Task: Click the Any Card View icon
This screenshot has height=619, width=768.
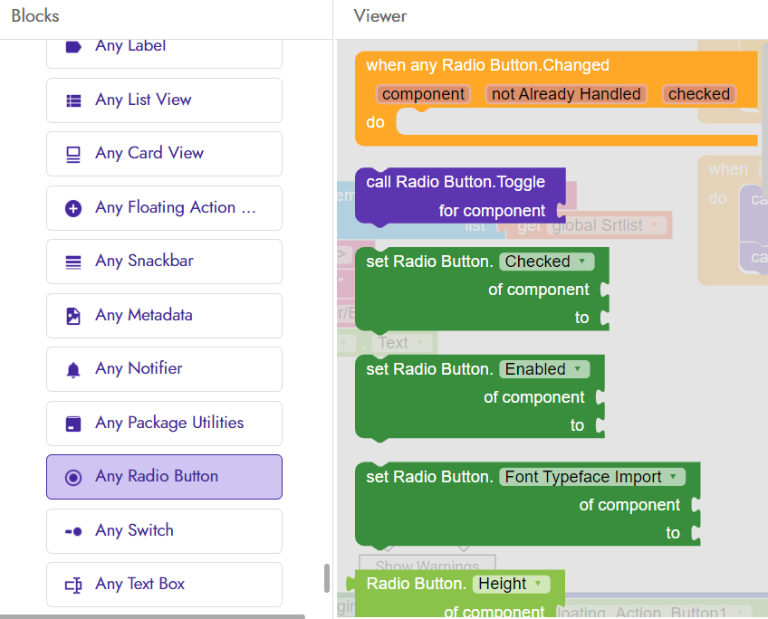Action: click(x=73, y=155)
